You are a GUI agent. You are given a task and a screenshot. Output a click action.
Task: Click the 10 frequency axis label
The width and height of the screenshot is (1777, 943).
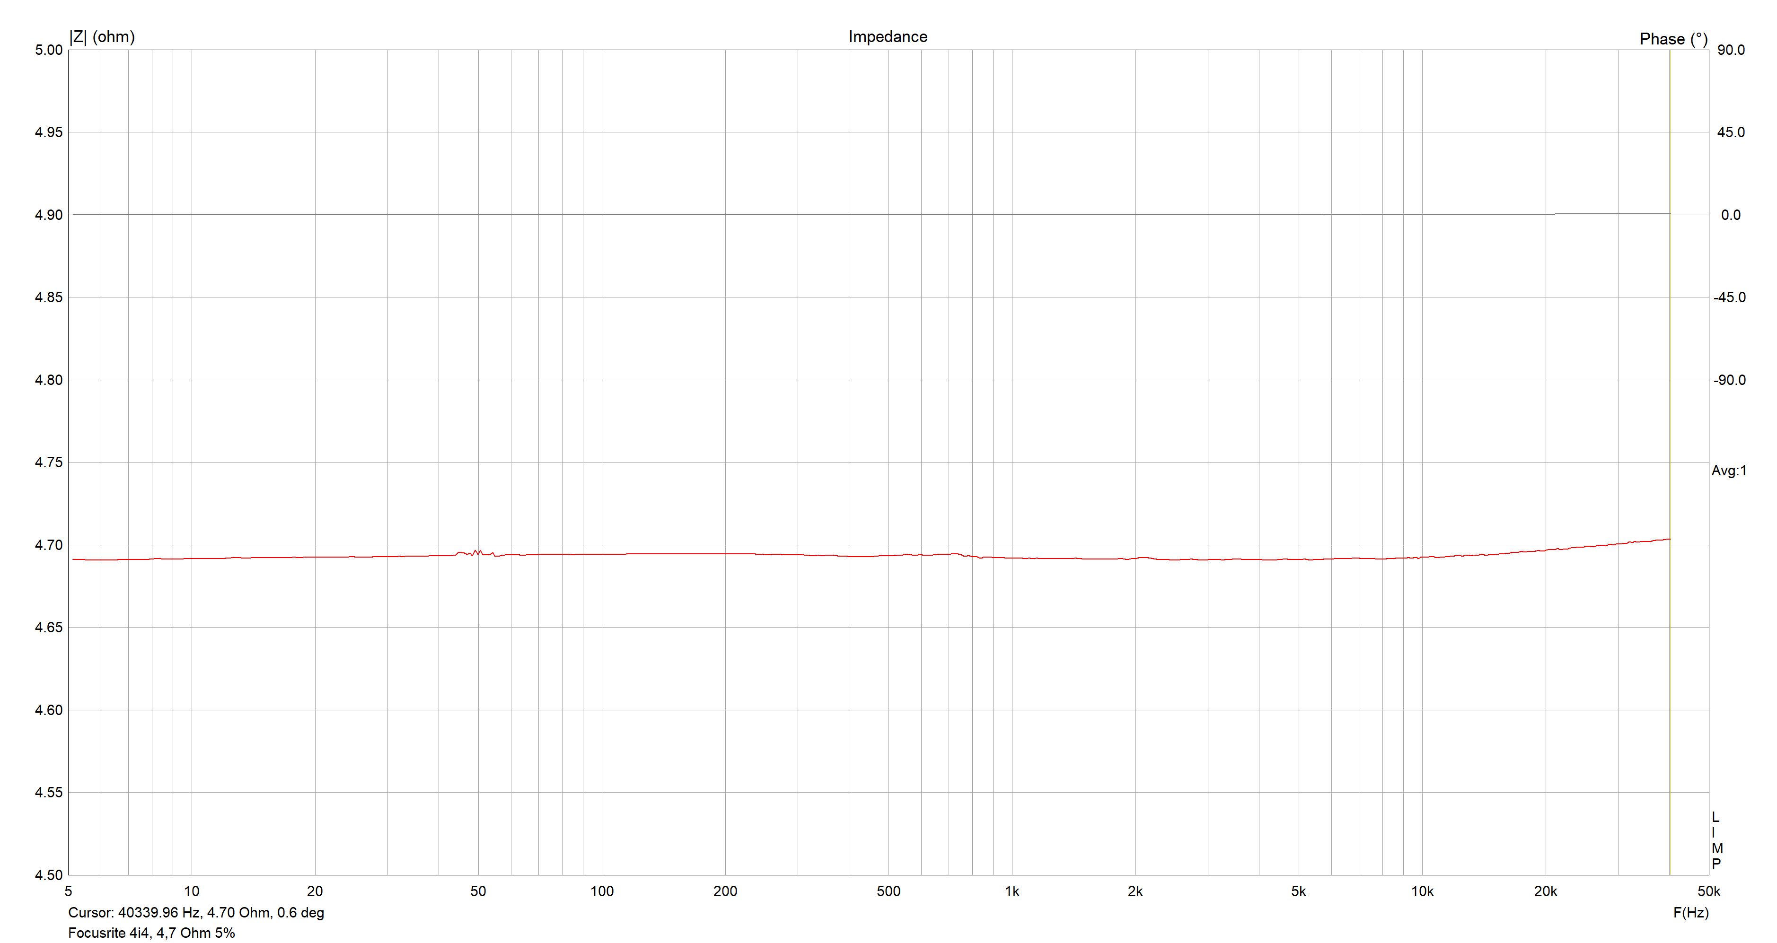[x=192, y=891]
